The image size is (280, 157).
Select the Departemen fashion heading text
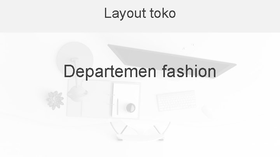140,72
